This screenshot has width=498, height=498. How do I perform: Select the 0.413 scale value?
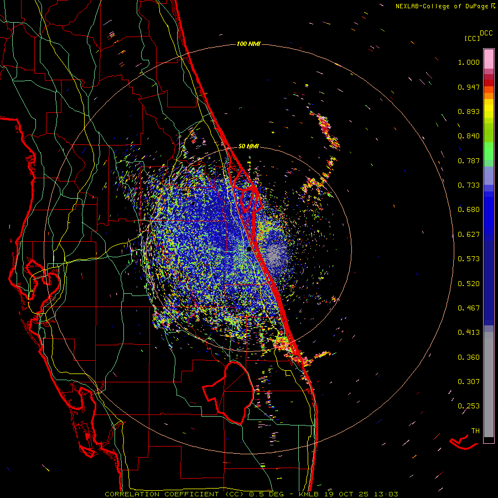(469, 333)
